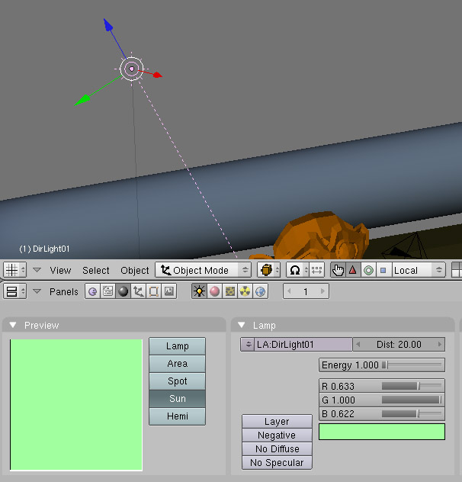Click the current frame number field
462x482 pixels.
pyautogui.click(x=306, y=291)
